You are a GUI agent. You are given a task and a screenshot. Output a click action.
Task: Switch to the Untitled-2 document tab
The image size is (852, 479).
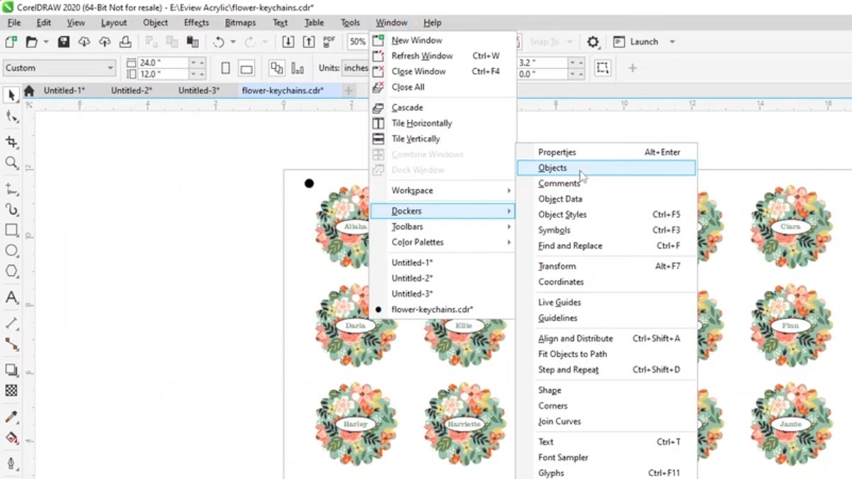tap(131, 90)
